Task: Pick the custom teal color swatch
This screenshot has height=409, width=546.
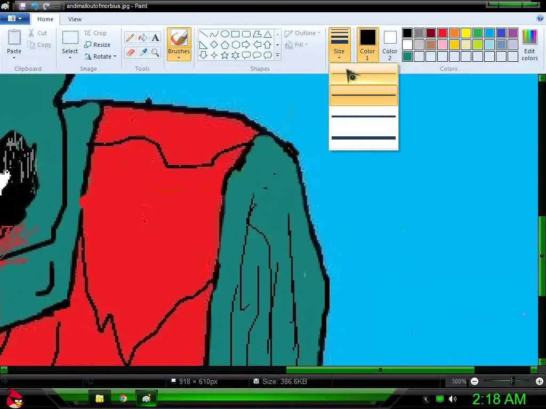Action: point(407,56)
